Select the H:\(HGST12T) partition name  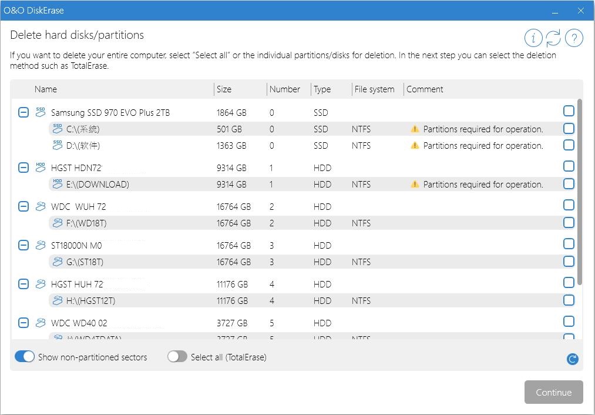pos(90,301)
